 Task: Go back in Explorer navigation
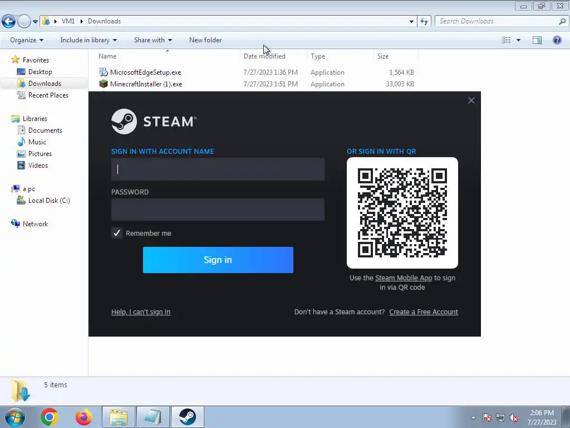[x=8, y=21]
